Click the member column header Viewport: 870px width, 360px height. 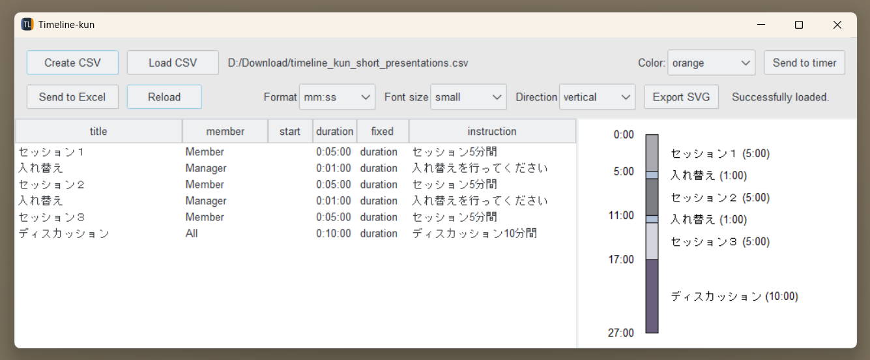click(225, 131)
